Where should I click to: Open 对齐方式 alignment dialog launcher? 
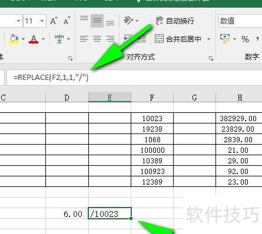pyautogui.click(x=211, y=58)
